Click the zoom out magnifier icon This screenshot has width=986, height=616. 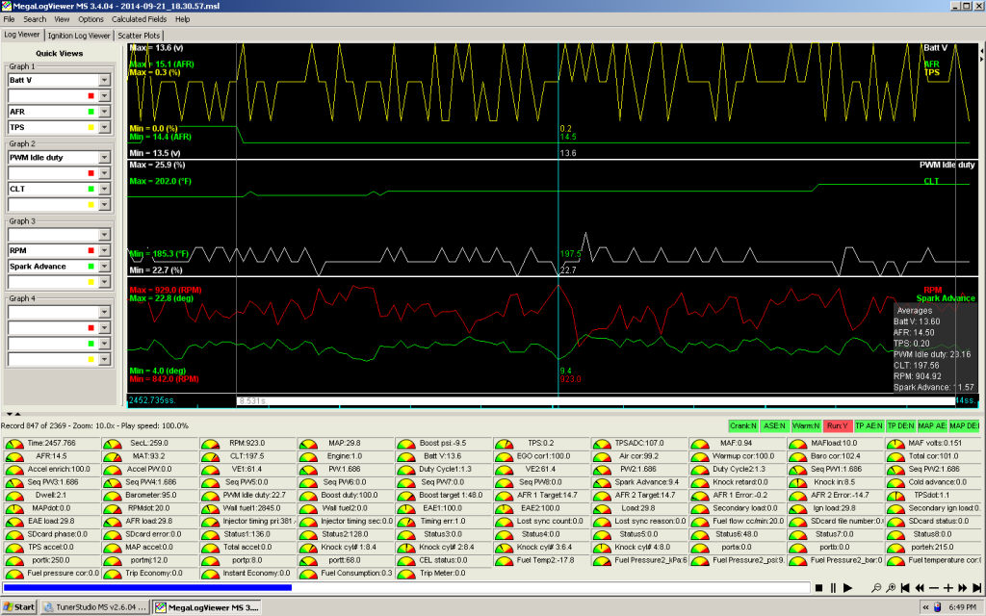coord(875,587)
